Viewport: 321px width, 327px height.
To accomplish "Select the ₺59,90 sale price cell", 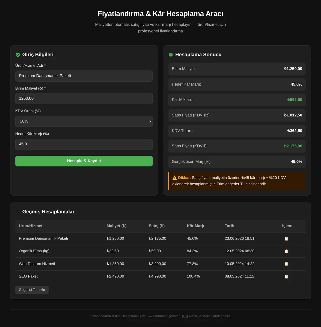I will coord(155,251).
